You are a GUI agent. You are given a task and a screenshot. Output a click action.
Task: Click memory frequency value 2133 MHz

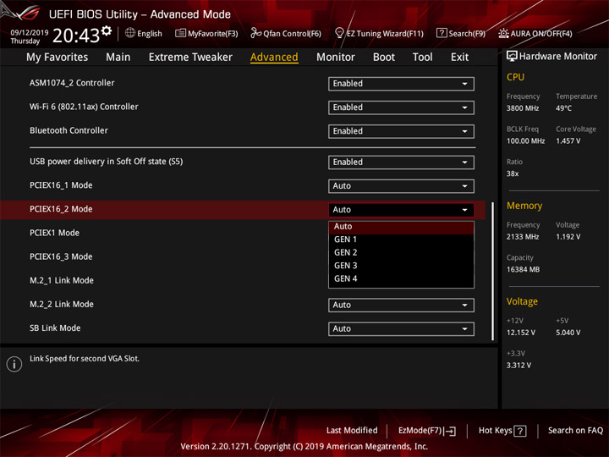(x=523, y=237)
